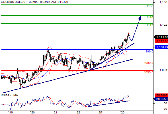The height and width of the screenshot is (114, 168).
Task: Click the RSI axis level 30
Action: tap(165, 109)
